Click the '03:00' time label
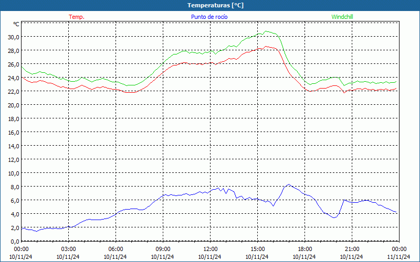The height and width of the screenshot is (262, 420). [68, 249]
